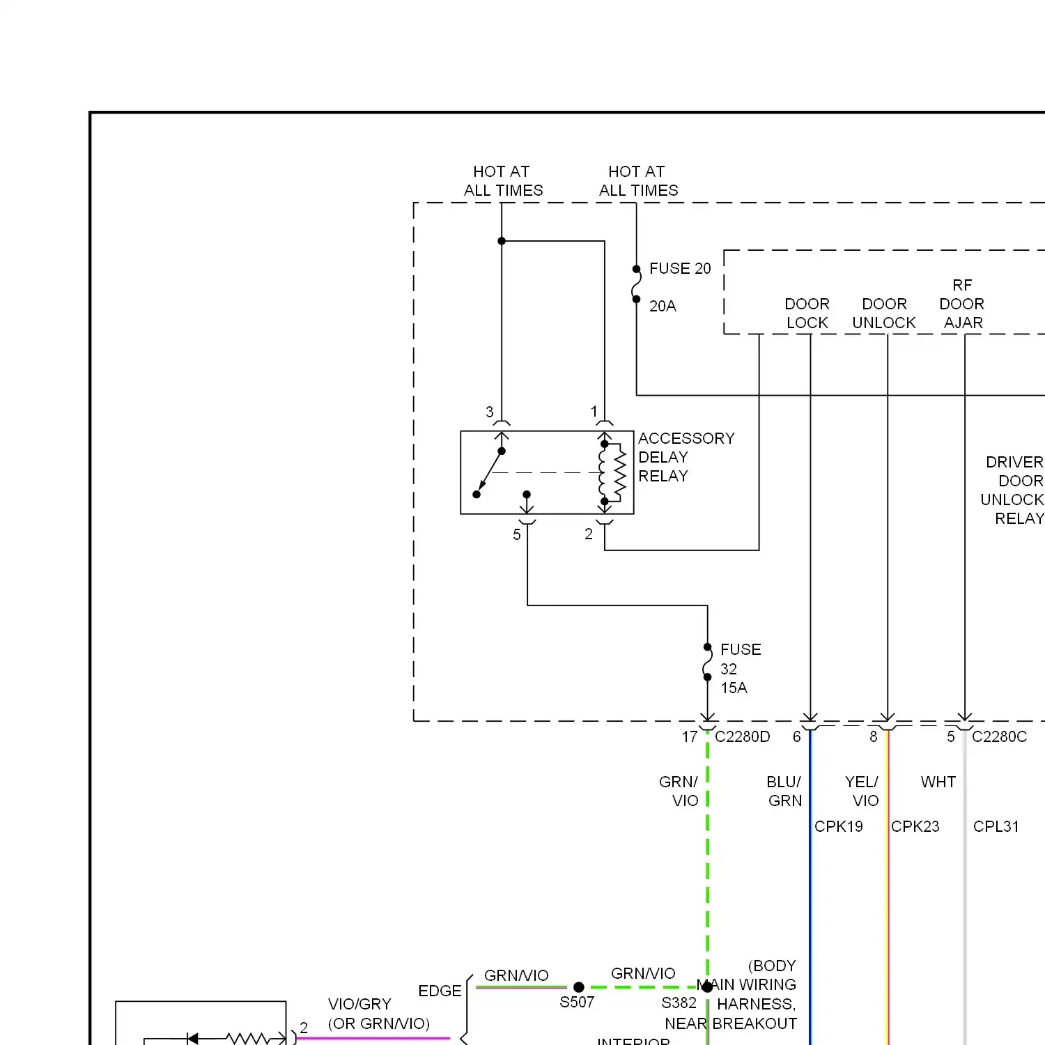
Task: Click connector pin number 6
Action: (x=797, y=736)
